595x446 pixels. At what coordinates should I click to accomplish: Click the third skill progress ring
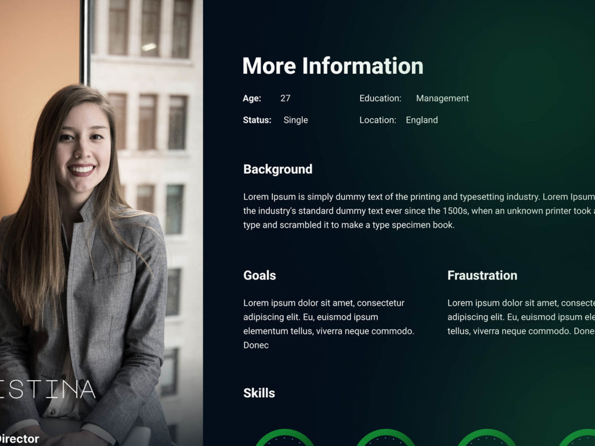(x=487, y=438)
